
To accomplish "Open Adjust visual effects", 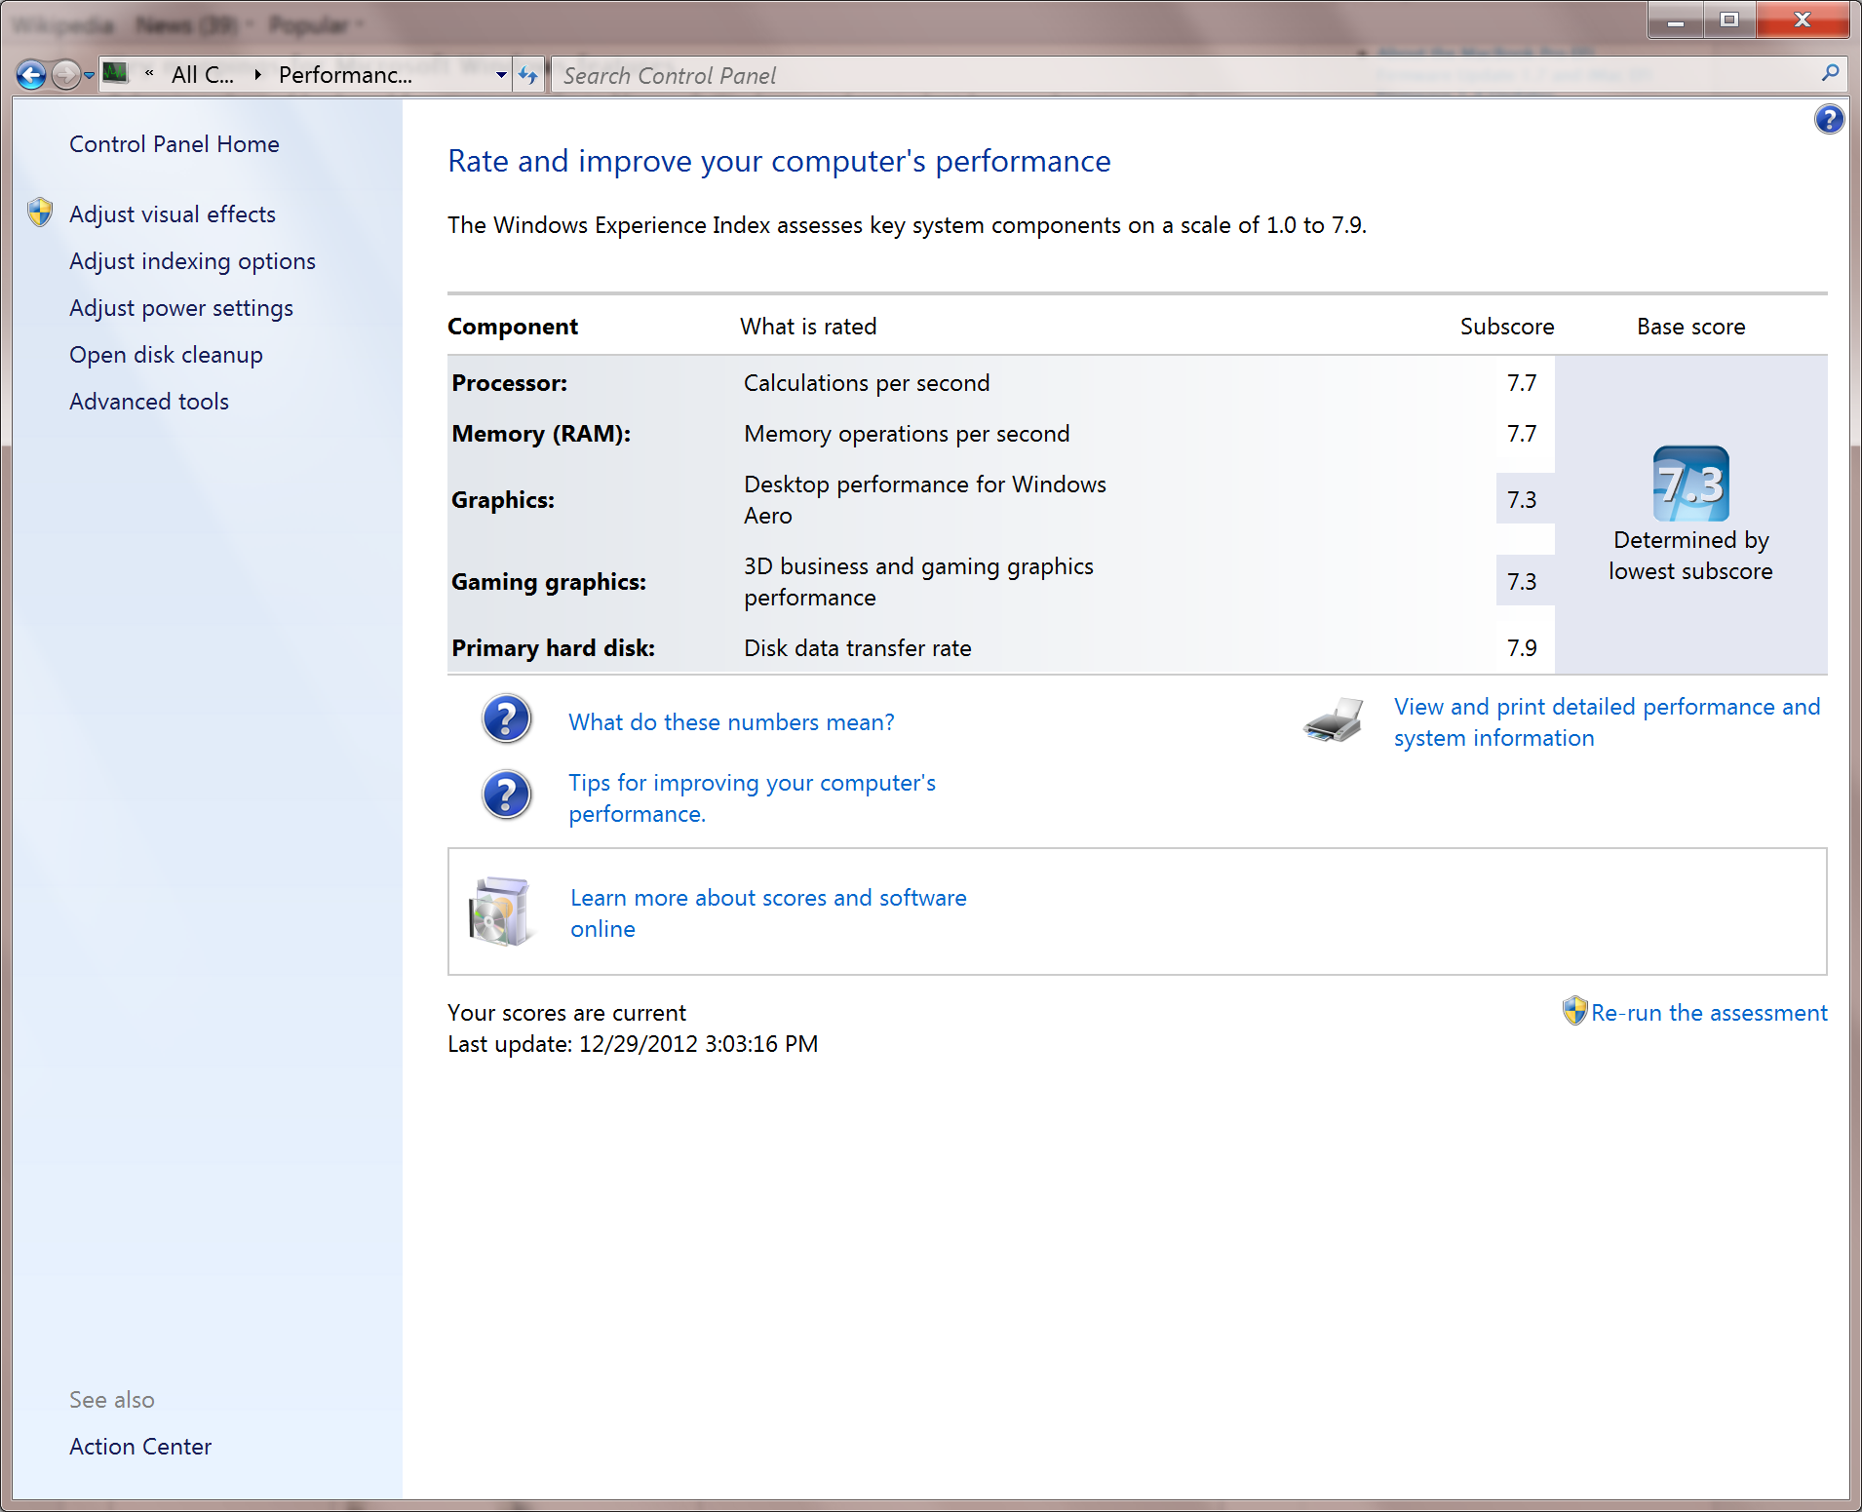I will coord(173,214).
